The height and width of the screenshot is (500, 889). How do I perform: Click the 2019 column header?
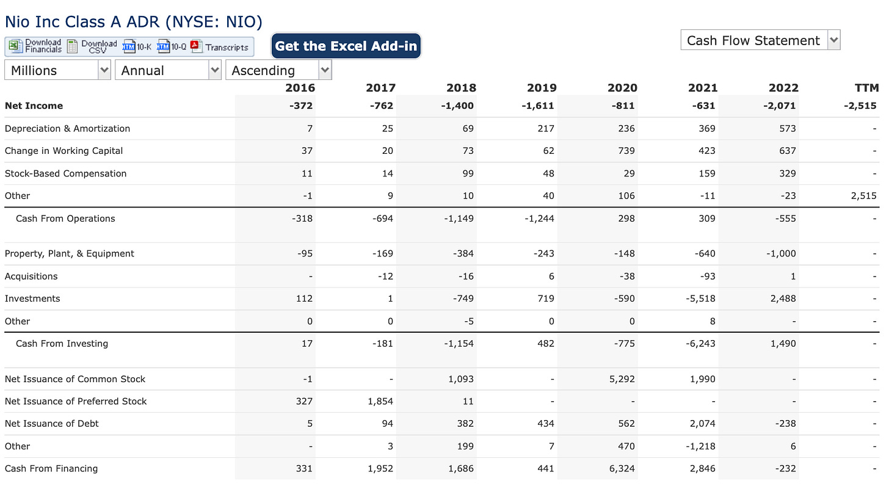pyautogui.click(x=542, y=88)
